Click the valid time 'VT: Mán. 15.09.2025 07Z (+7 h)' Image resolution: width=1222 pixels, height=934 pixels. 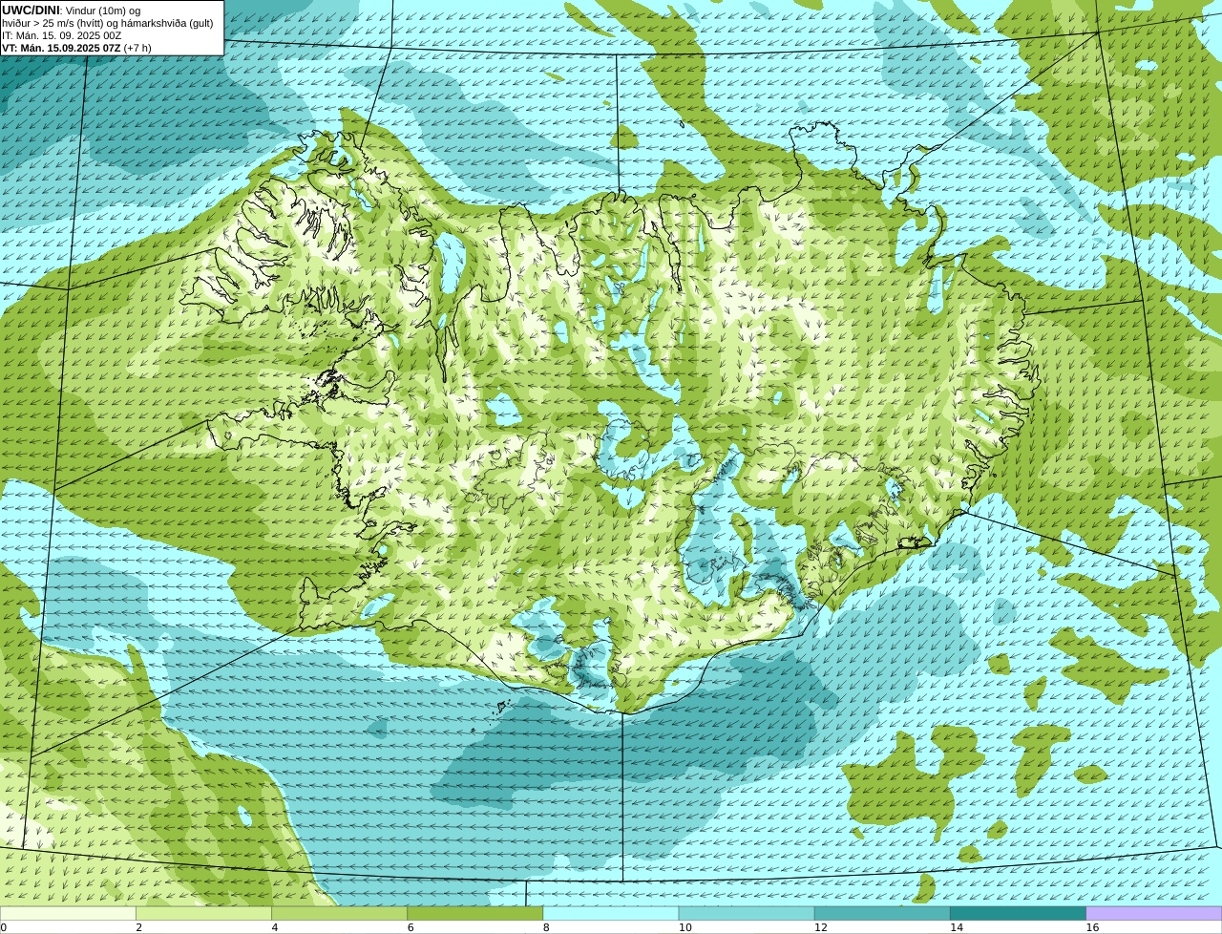76,48
